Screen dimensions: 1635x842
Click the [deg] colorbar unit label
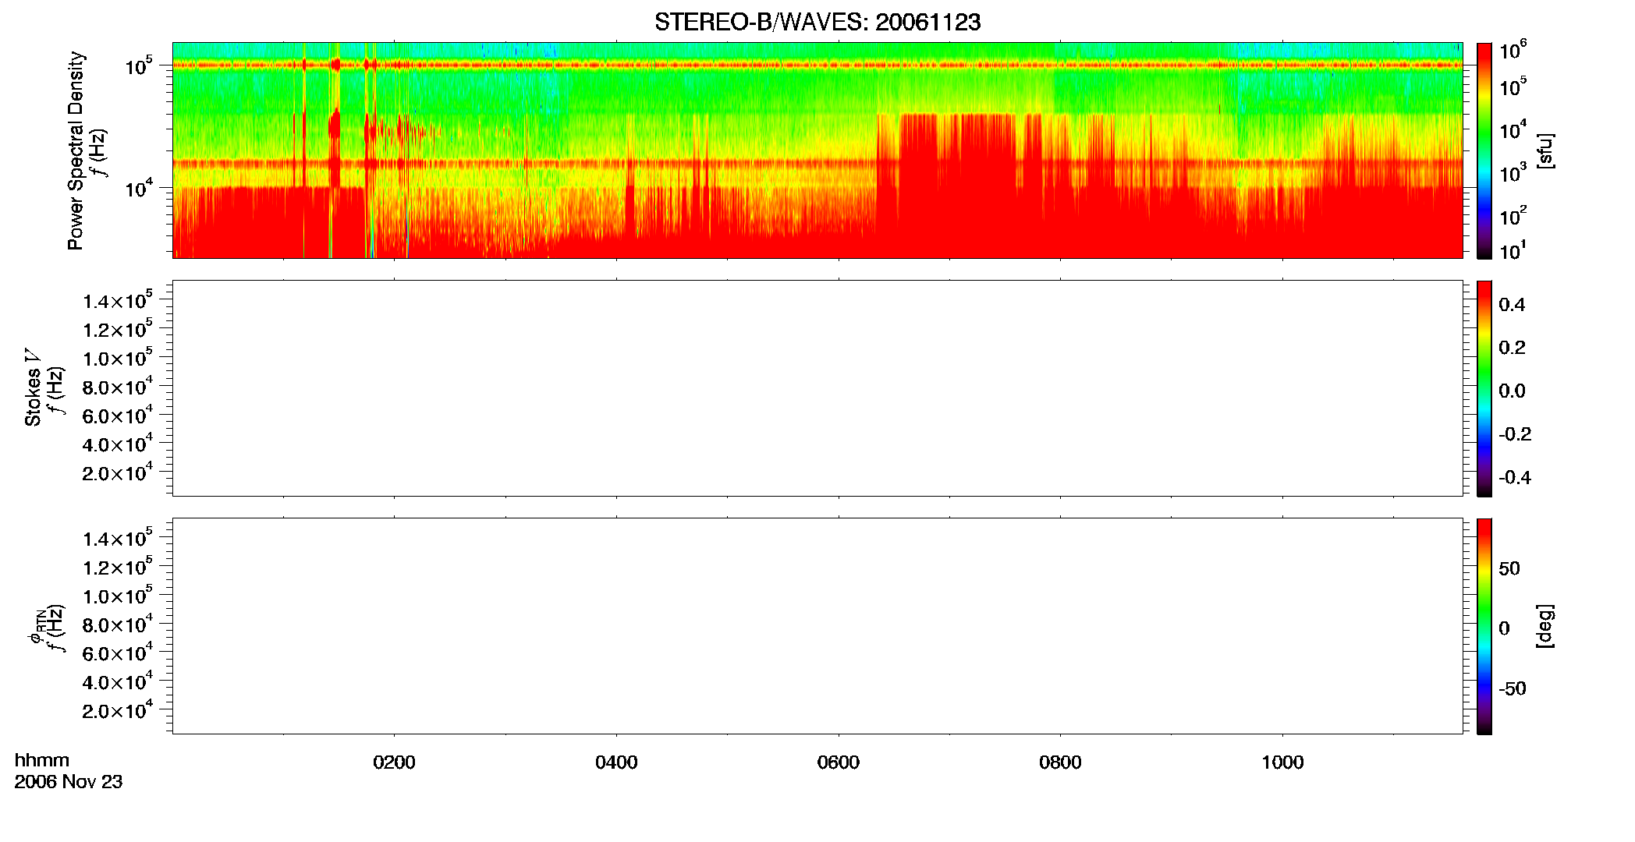click(1545, 626)
